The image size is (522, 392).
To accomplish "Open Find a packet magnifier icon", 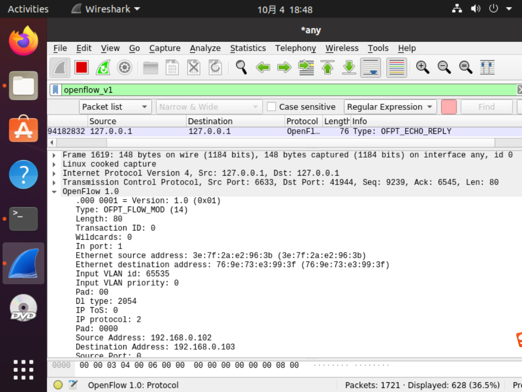I will pyautogui.click(x=241, y=68).
